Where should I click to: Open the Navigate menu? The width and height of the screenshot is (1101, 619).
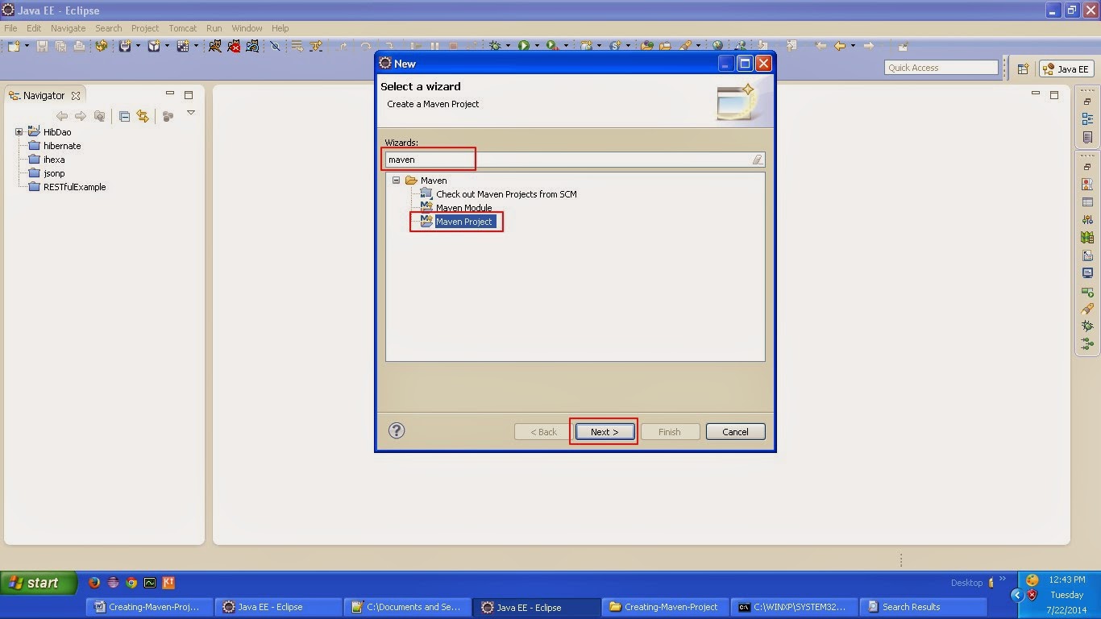click(x=68, y=28)
